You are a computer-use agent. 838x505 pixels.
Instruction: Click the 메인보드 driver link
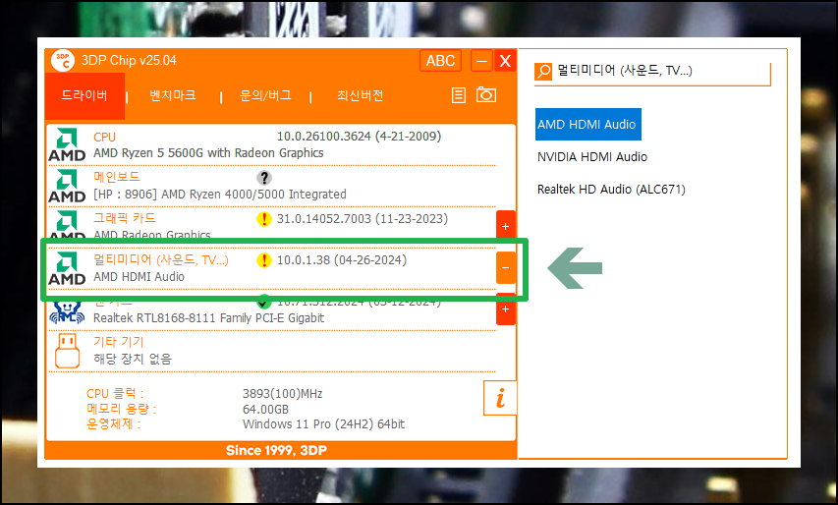tap(117, 177)
